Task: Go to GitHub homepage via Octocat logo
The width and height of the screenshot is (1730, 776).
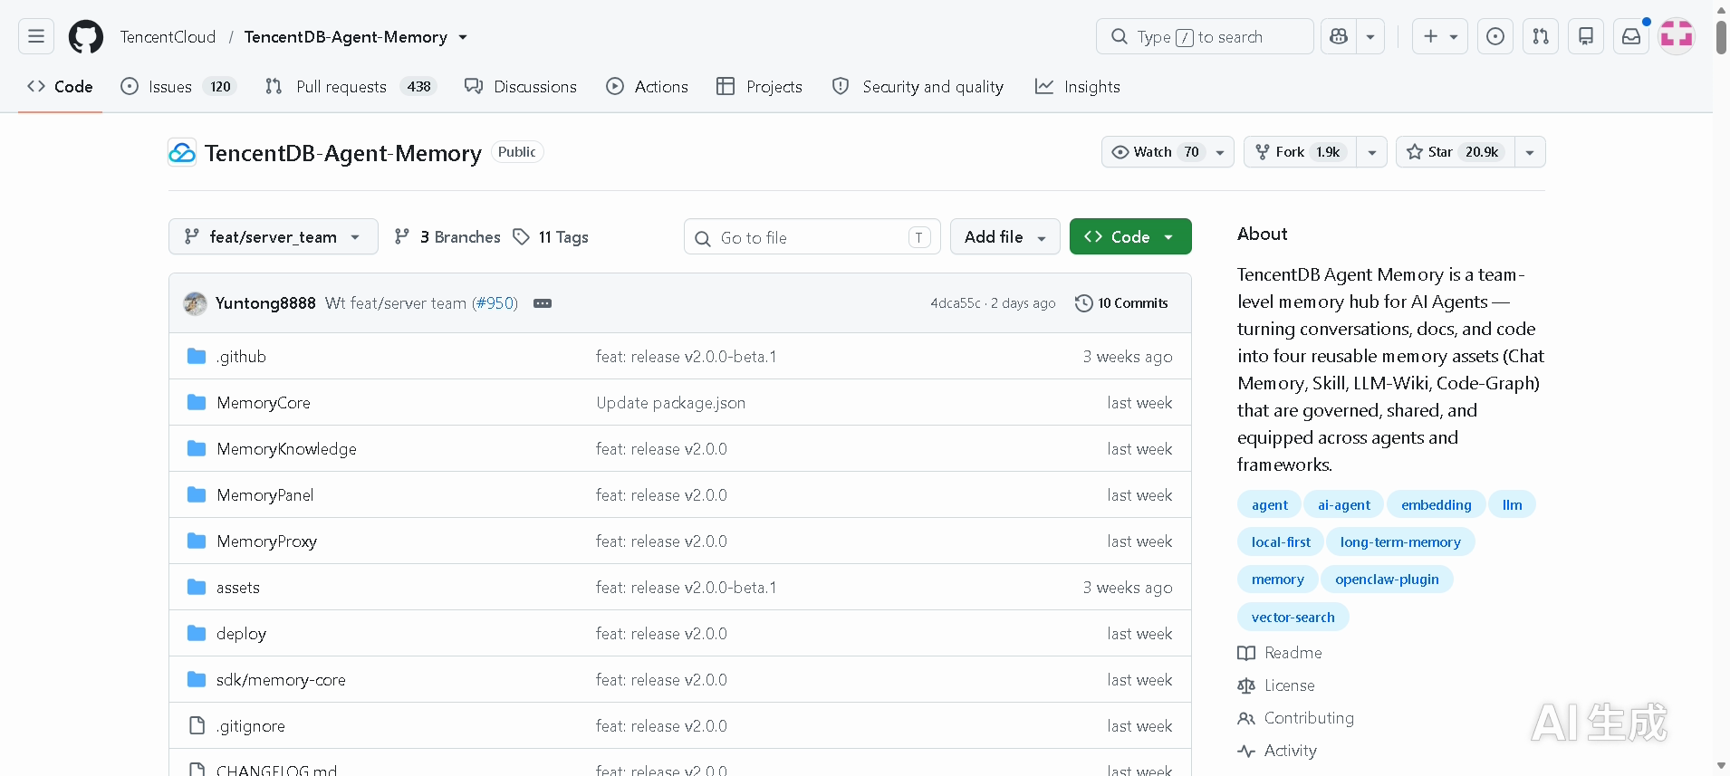Action: [x=86, y=36]
